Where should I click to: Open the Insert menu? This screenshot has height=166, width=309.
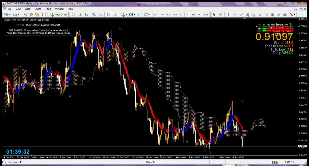pos(27,9)
